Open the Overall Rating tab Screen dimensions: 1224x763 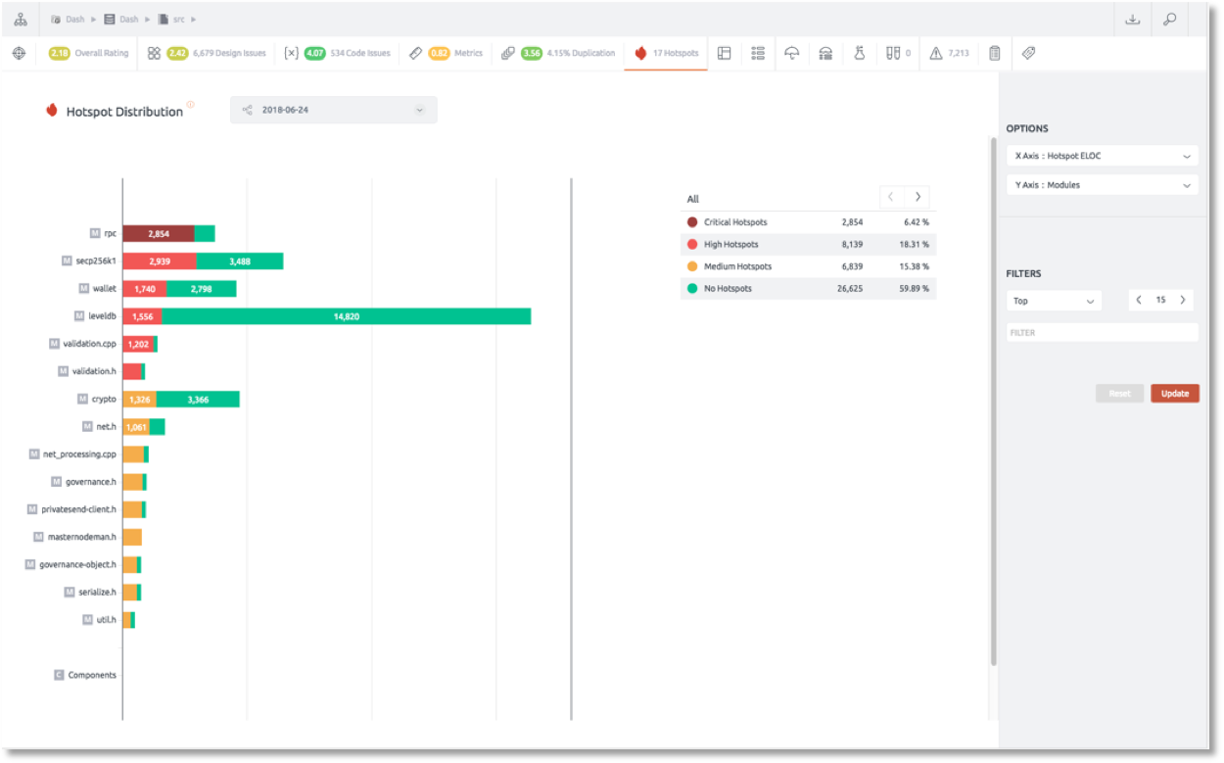coord(89,53)
